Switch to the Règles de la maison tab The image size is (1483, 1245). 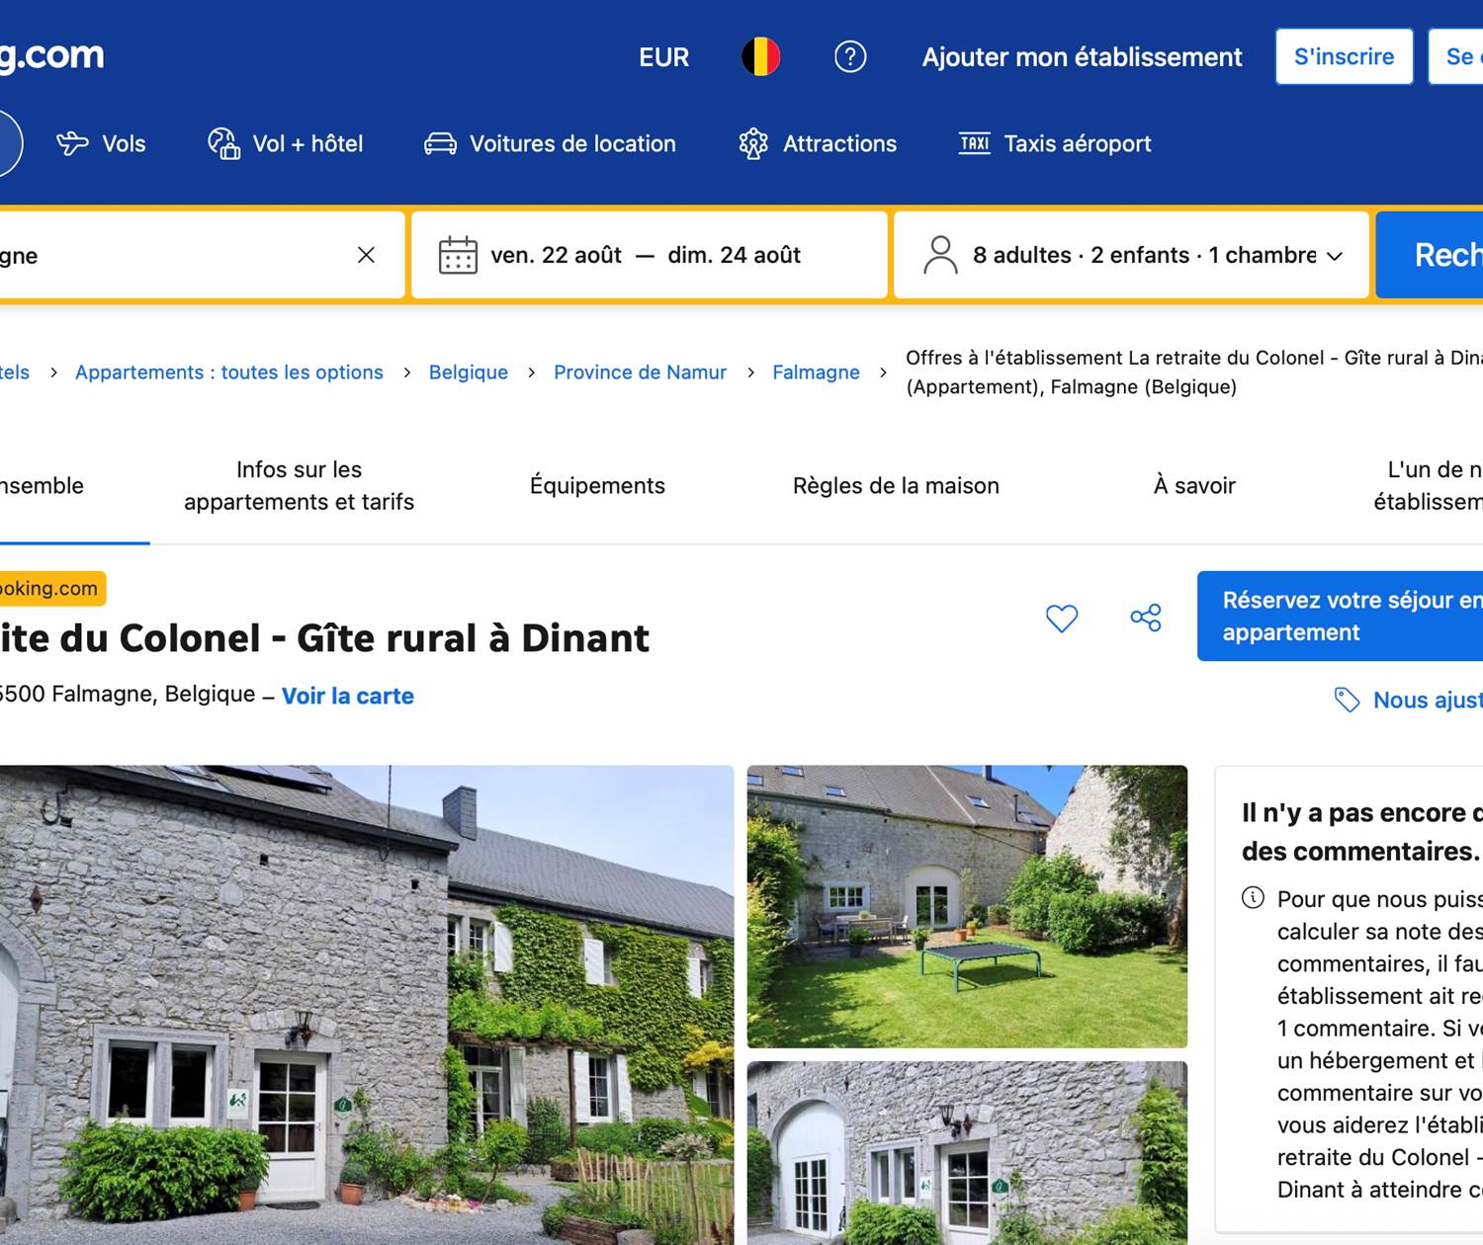[x=897, y=485]
